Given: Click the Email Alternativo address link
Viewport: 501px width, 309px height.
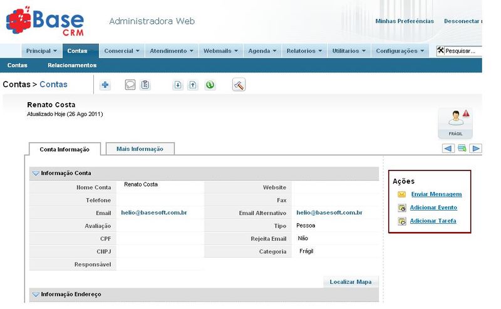Looking at the screenshot, I should 329,212.
